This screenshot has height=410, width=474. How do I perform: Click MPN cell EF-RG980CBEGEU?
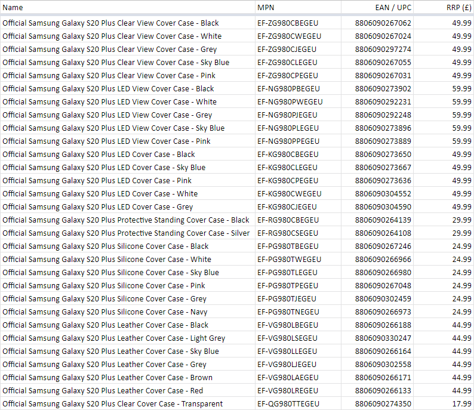[x=288, y=220]
